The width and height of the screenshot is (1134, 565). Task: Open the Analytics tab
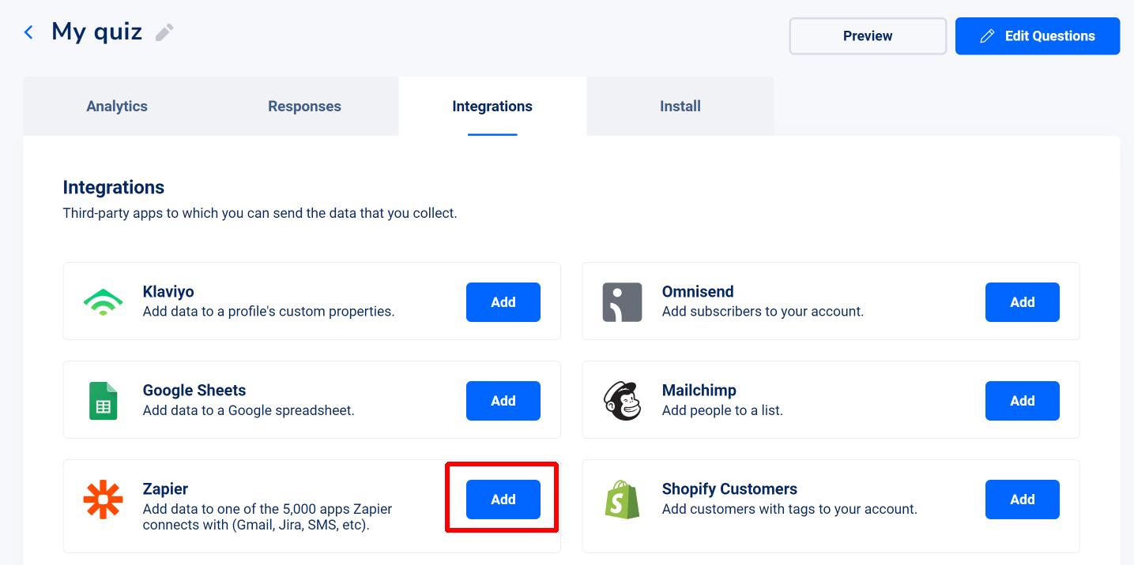coord(117,107)
